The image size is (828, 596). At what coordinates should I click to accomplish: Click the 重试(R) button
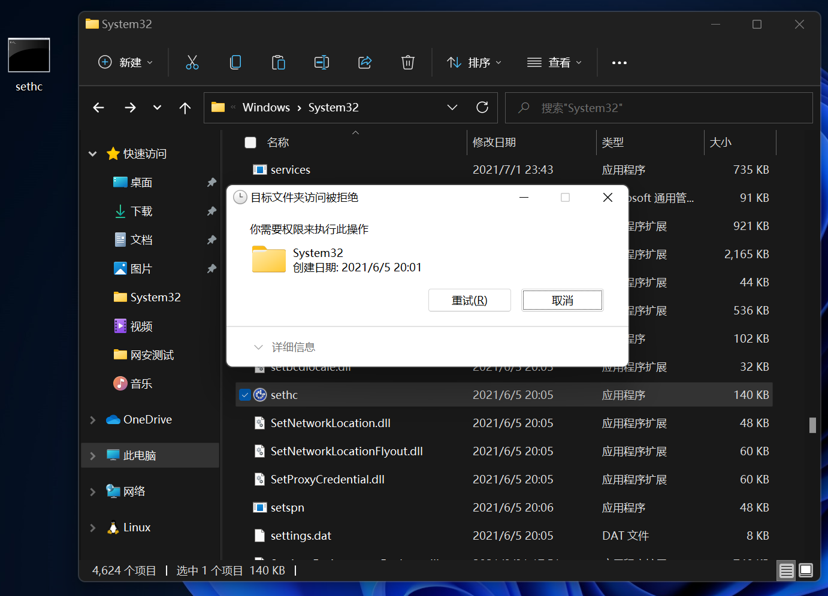[x=470, y=300]
